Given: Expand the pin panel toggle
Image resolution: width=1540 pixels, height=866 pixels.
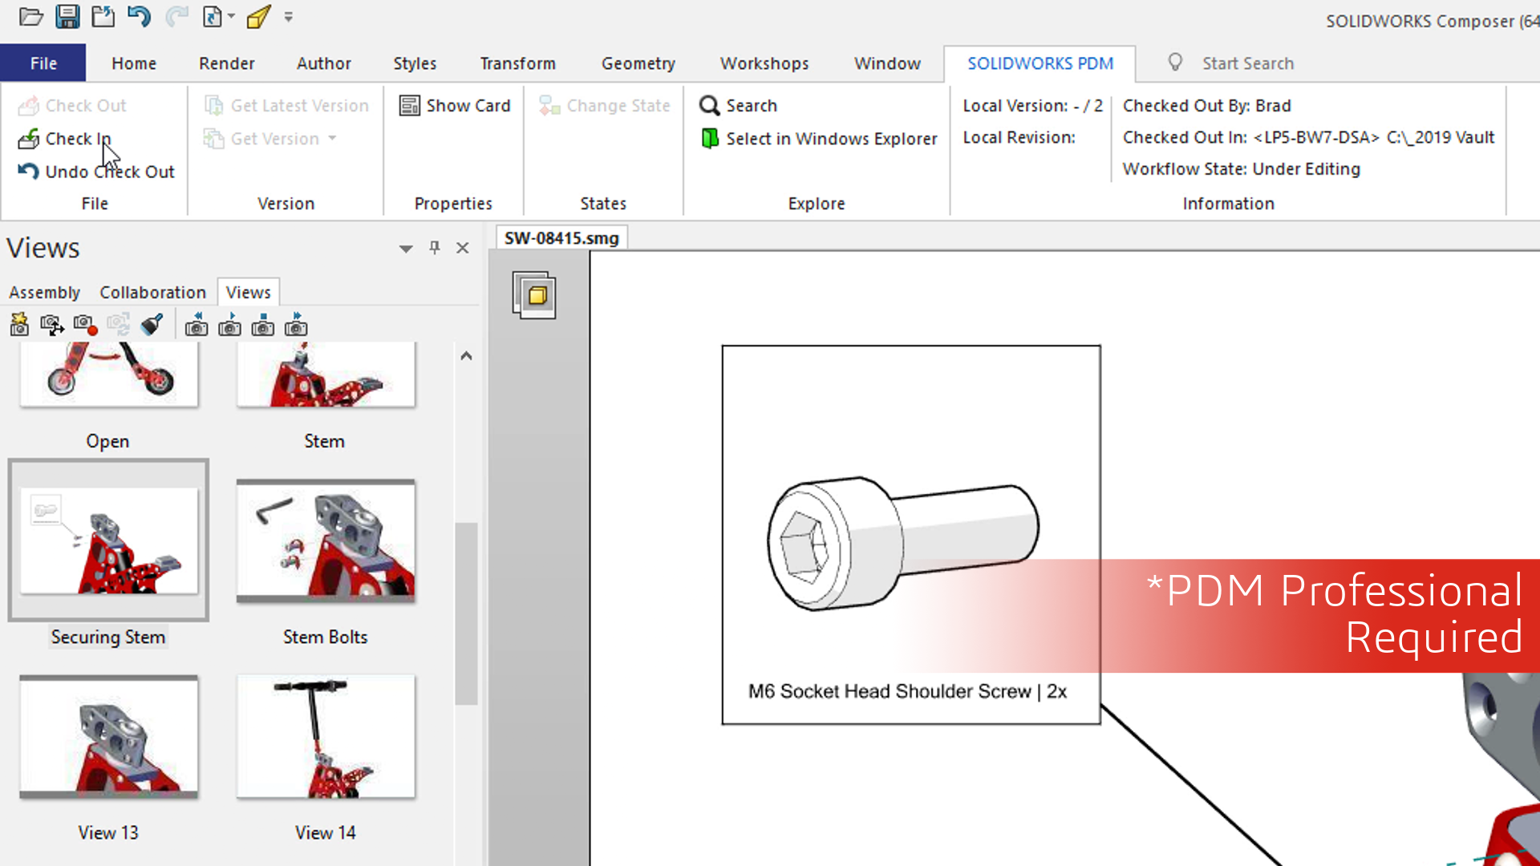Looking at the screenshot, I should (x=435, y=246).
